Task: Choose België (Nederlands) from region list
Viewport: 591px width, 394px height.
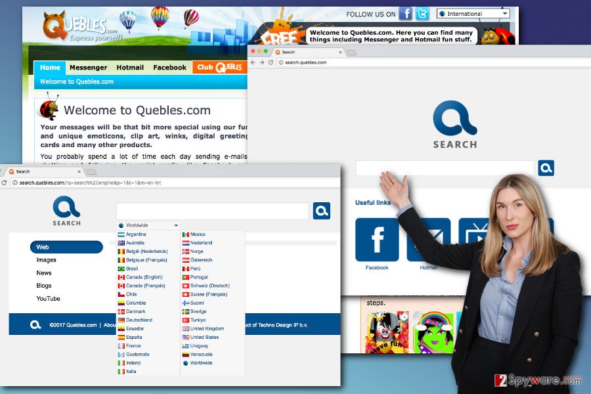Action: click(x=143, y=251)
